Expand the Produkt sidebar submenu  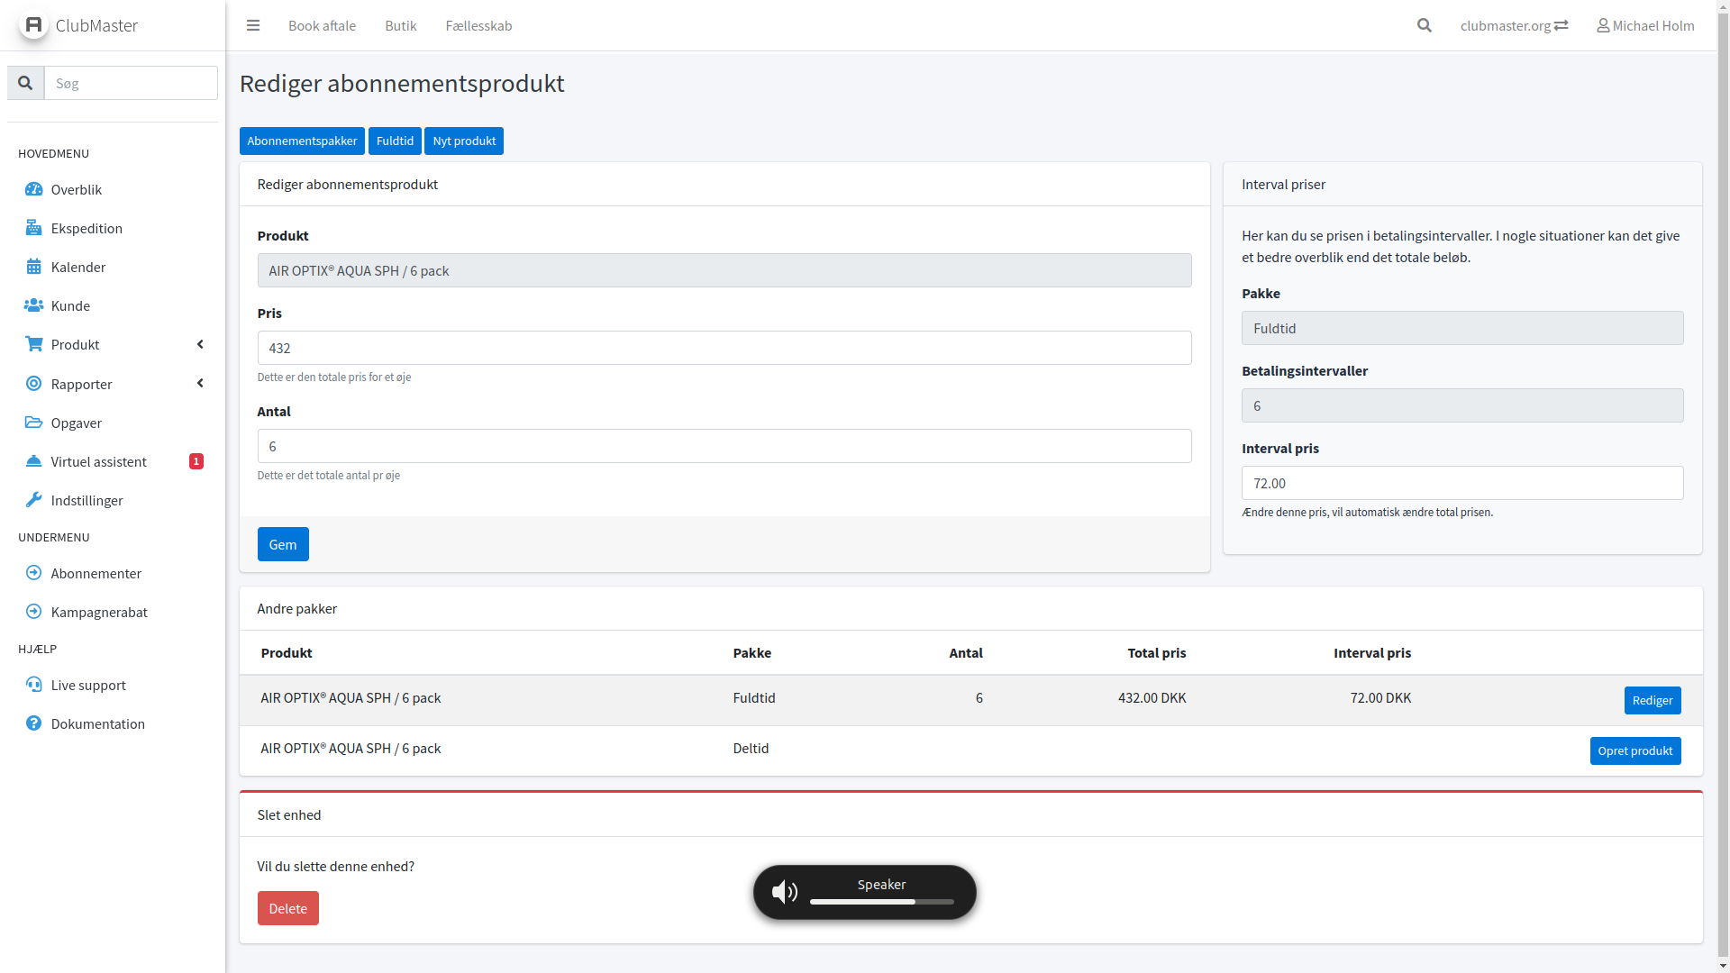(200, 344)
